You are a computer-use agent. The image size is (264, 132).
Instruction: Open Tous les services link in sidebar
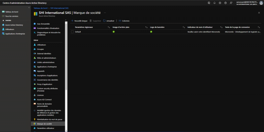point(12,16)
